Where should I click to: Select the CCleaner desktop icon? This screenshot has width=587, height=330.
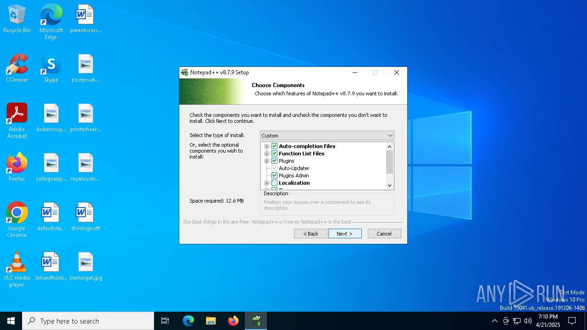(x=17, y=69)
